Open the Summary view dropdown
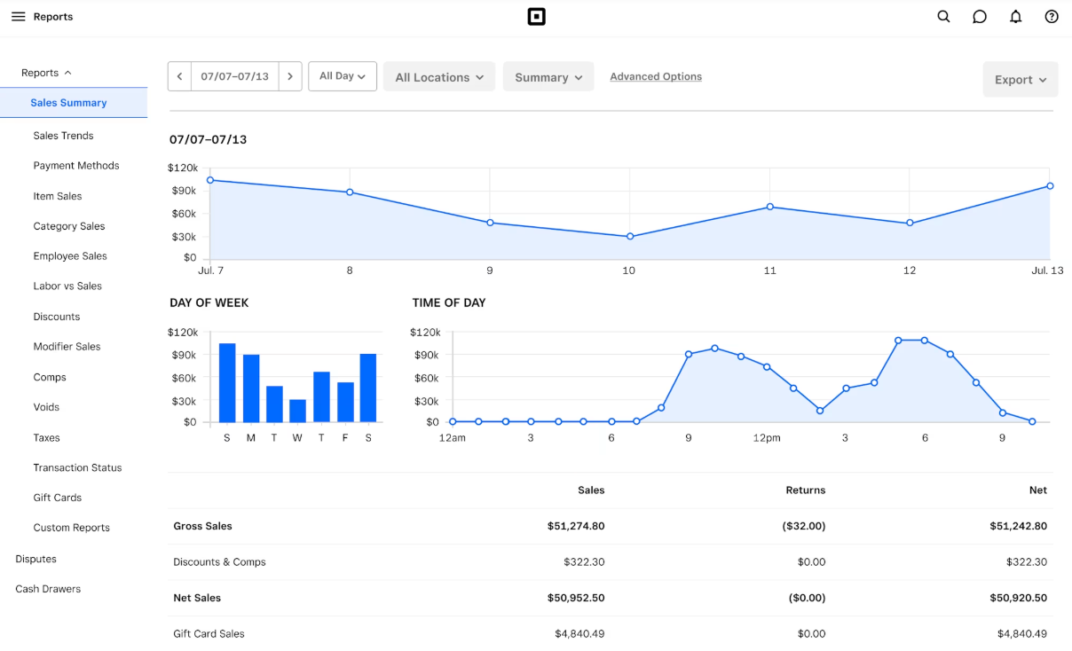Viewport: 1072px width, 651px height. 548,77
